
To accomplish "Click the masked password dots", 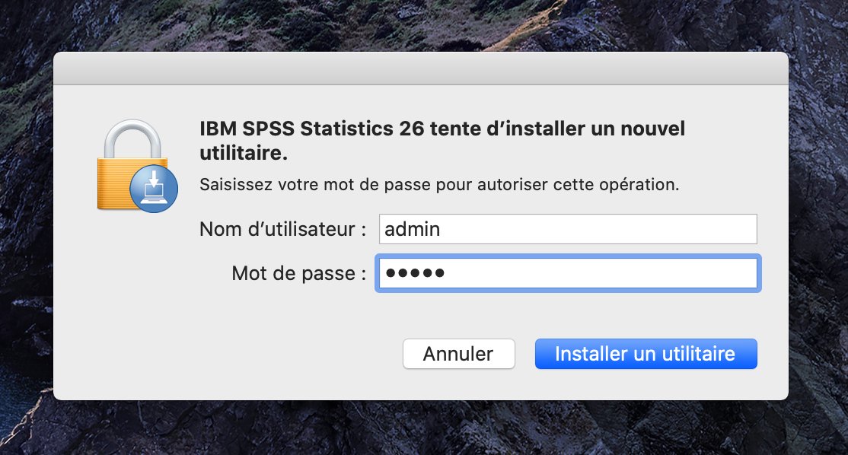I will pos(415,274).
